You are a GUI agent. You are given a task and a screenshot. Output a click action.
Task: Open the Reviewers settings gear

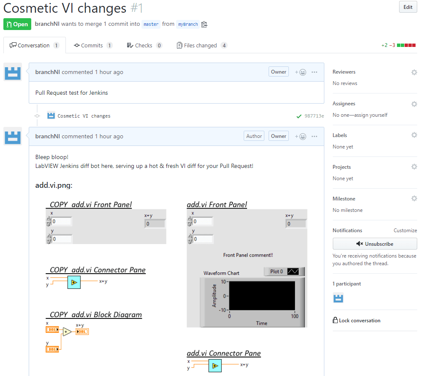point(414,72)
